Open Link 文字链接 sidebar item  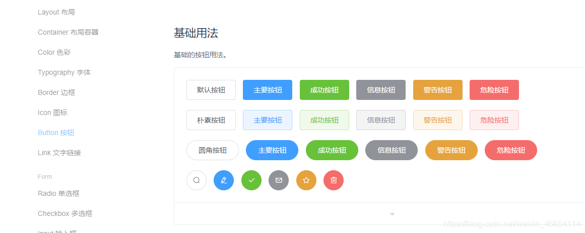59,153
